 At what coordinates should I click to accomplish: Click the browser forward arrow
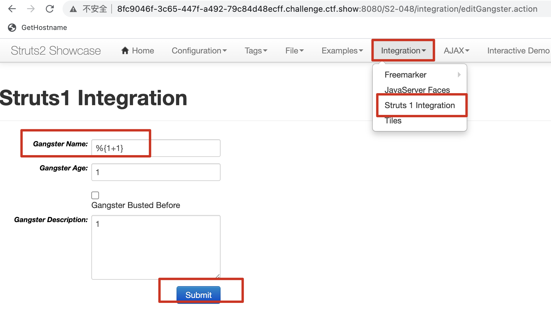tap(31, 9)
